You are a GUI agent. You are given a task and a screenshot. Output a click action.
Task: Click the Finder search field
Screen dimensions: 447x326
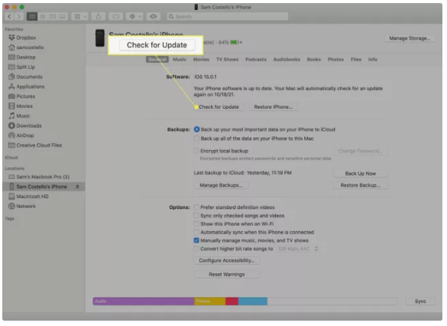pyautogui.click(x=228, y=17)
